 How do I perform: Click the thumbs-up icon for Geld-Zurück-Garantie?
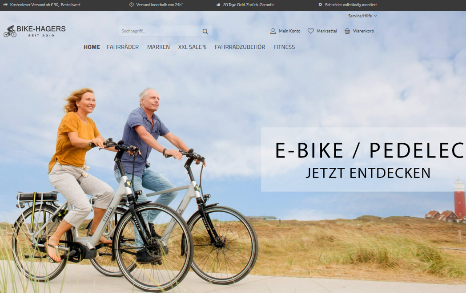click(218, 5)
